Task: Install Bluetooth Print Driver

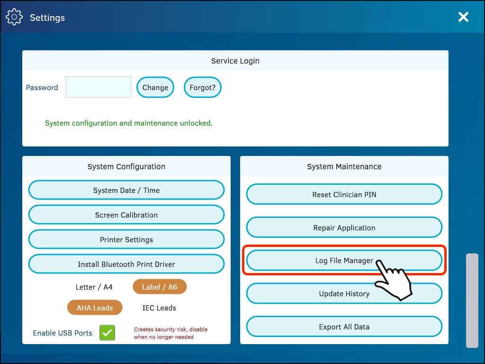Action: (x=126, y=264)
